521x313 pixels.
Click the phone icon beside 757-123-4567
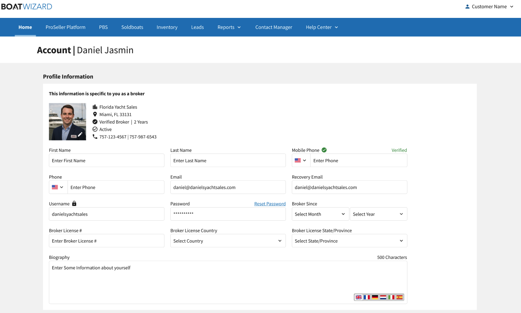point(95,136)
